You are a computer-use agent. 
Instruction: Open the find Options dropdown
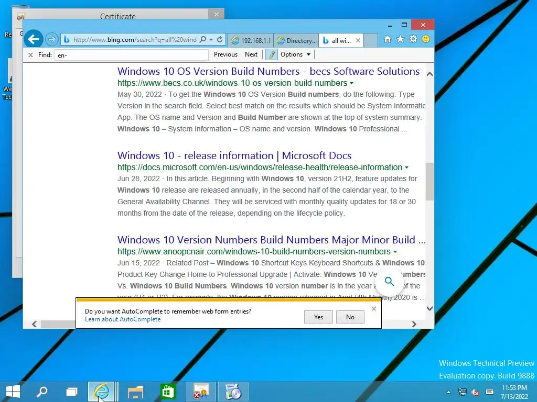pyautogui.click(x=296, y=54)
